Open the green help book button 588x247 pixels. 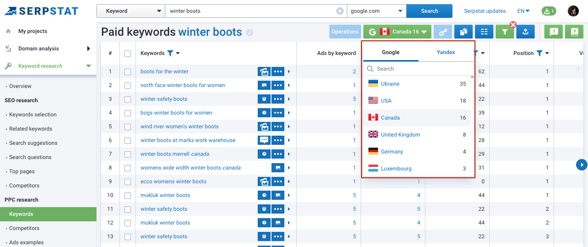[574, 32]
